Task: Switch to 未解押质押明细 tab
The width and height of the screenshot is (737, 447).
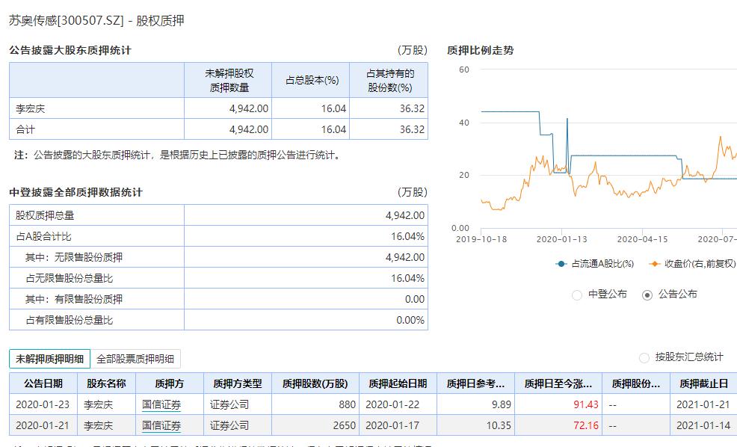Action: (50, 359)
